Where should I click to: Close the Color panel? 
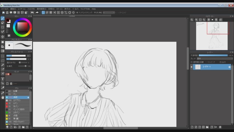point(31,16)
